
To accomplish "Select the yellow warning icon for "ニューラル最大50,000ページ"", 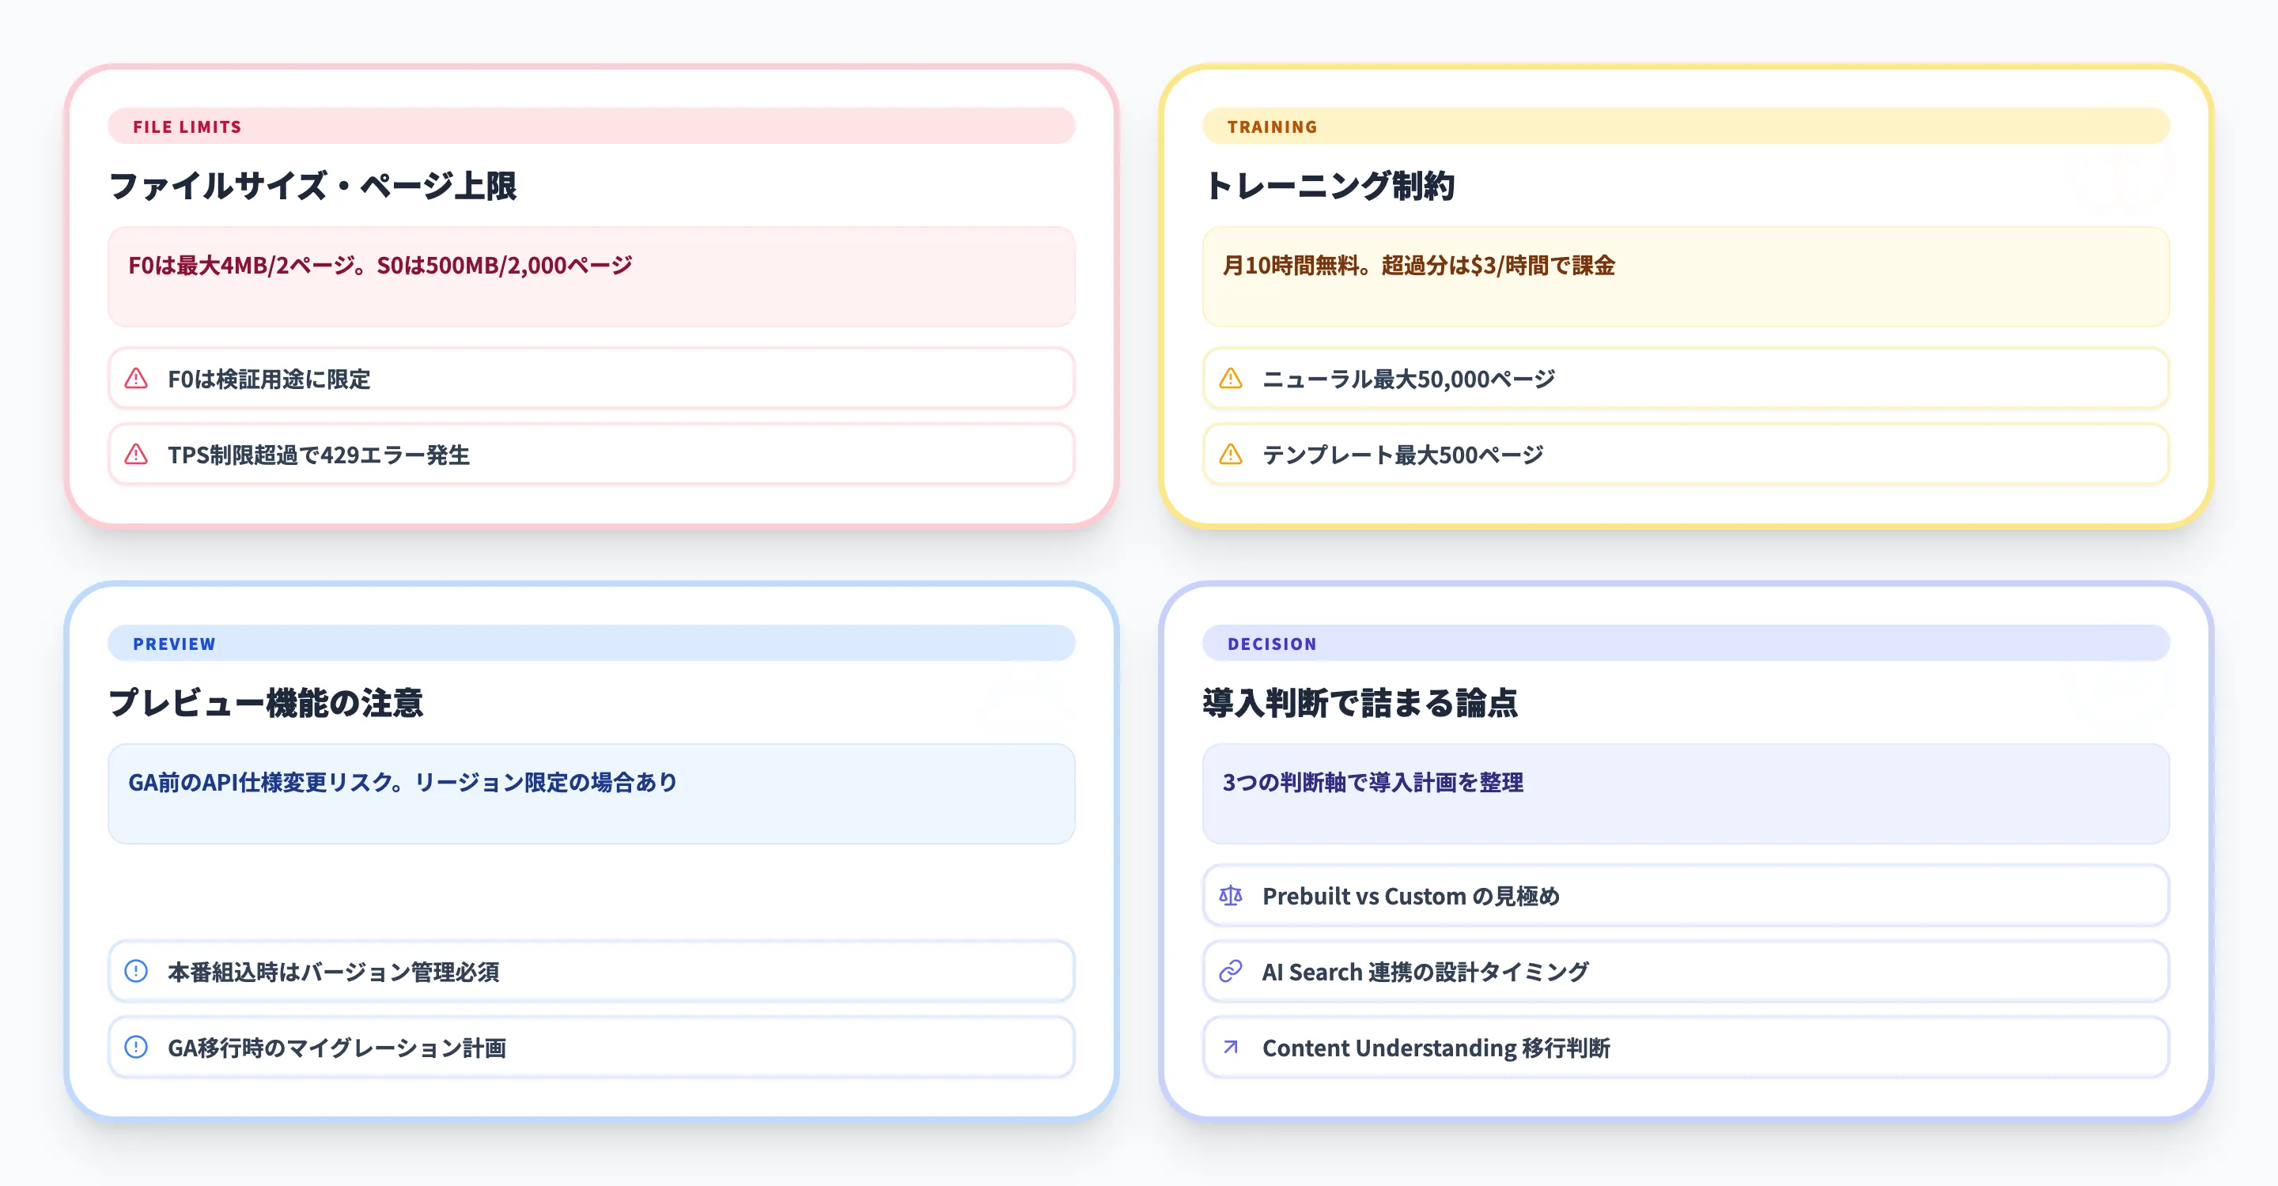I will point(1231,380).
